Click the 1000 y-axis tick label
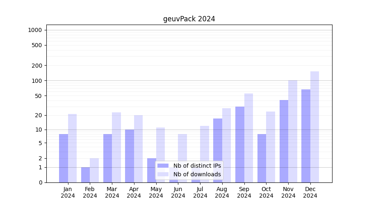This screenshot has height=205, width=369. tap(35, 30)
